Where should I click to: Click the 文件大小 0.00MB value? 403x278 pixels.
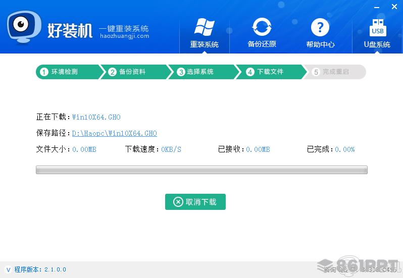[84, 149]
